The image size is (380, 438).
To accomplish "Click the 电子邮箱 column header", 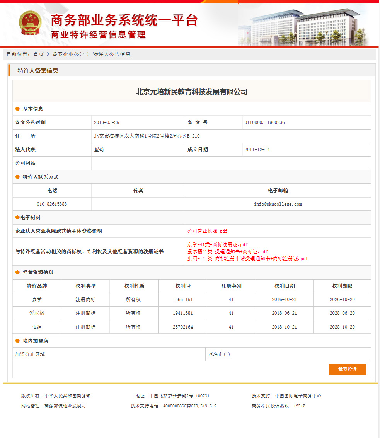I will coord(278,191).
